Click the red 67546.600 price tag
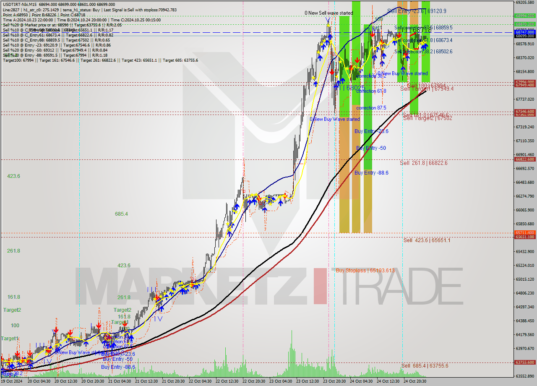The height and width of the screenshot is (386, 537). [x=525, y=111]
